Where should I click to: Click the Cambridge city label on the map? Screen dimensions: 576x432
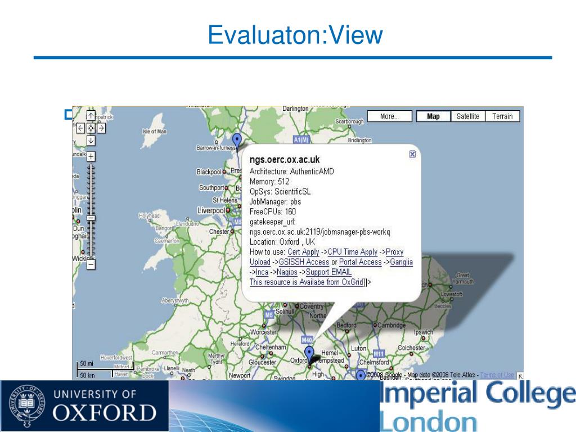click(x=391, y=325)
